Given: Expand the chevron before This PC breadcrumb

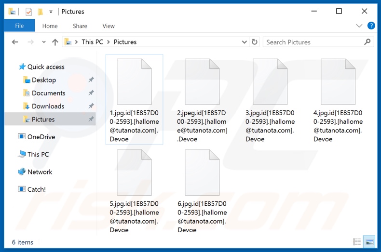Looking at the screenshot, I should point(76,42).
